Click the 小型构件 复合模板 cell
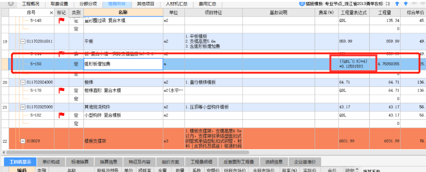Image resolution: width=426 pixels, height=172 pixels. pyautogui.click(x=124, y=115)
